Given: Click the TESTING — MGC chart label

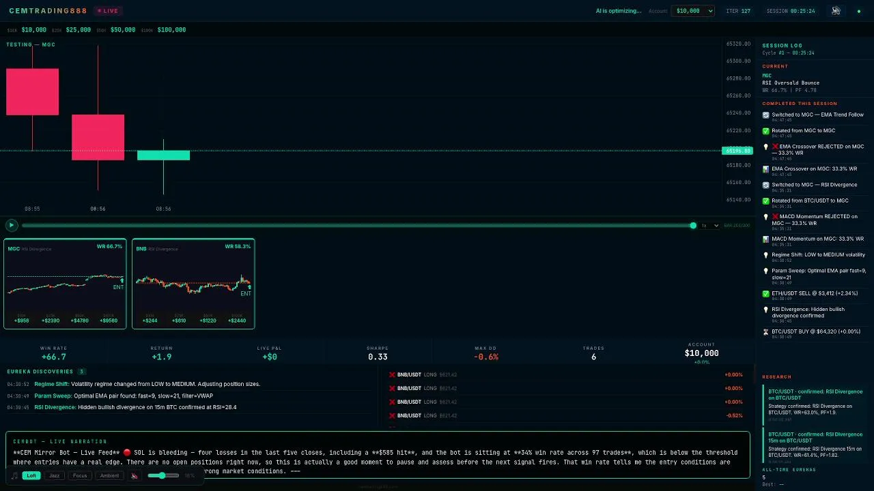Looking at the screenshot, I should (x=31, y=45).
